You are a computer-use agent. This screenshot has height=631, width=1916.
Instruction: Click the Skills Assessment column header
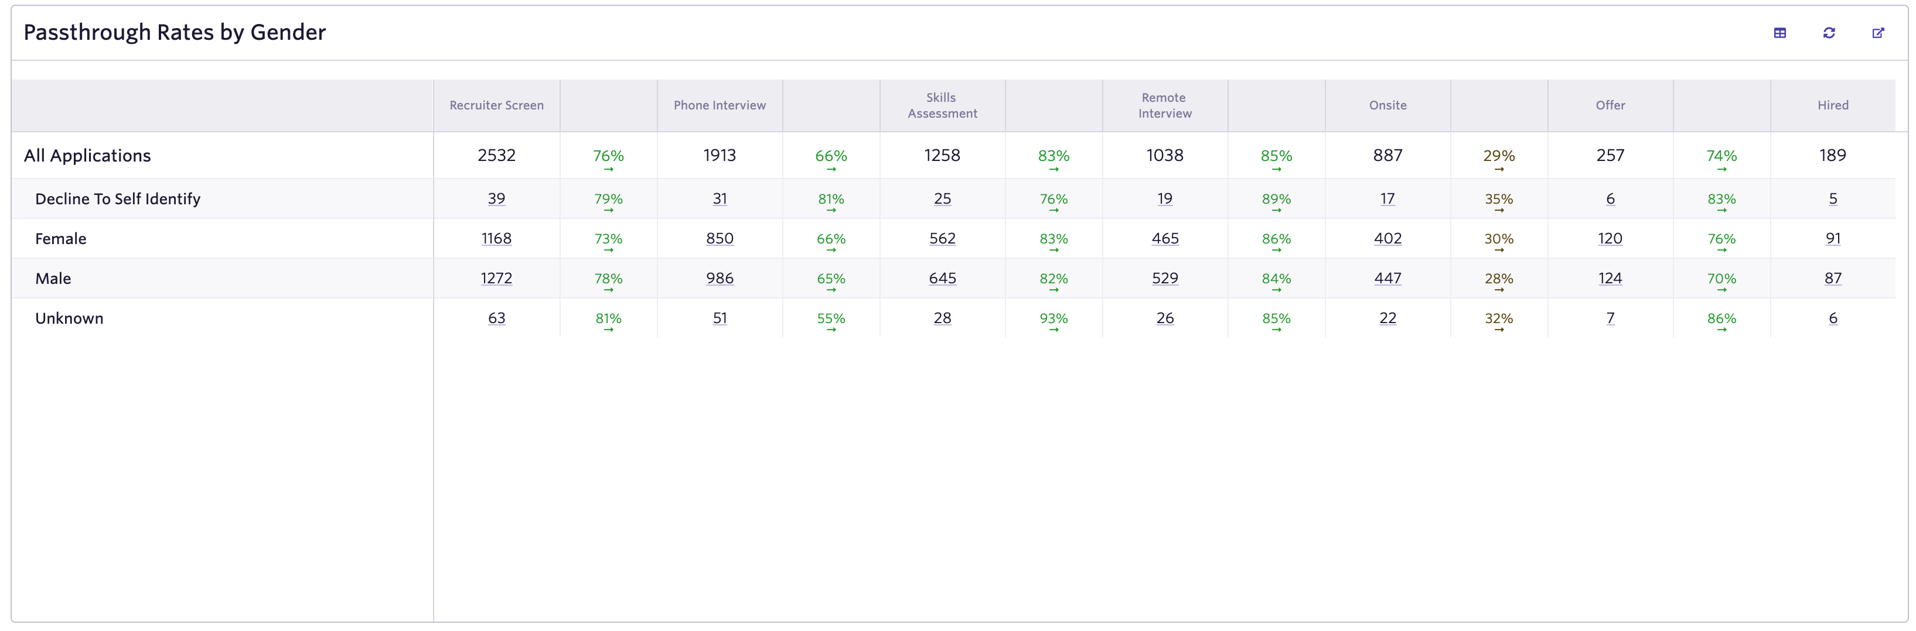coord(942,105)
